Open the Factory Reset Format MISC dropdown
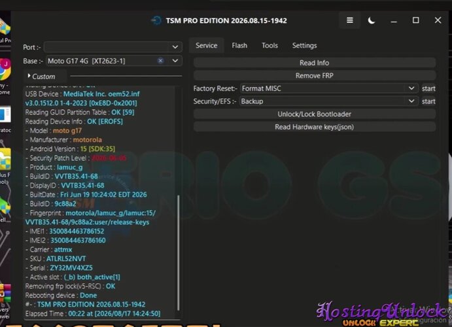The height and width of the screenshot is (327, 452). (329, 88)
